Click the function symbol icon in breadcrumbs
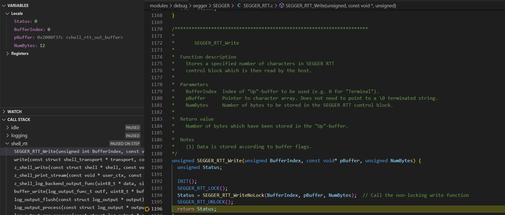 (282, 5)
